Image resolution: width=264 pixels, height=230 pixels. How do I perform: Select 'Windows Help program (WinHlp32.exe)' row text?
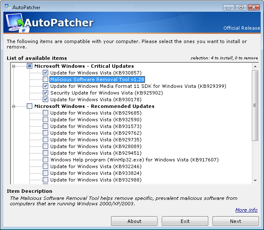[135, 160]
